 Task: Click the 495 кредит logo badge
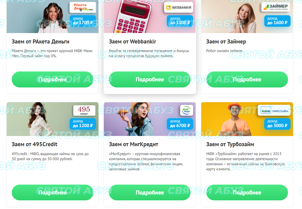[x=84, y=110]
